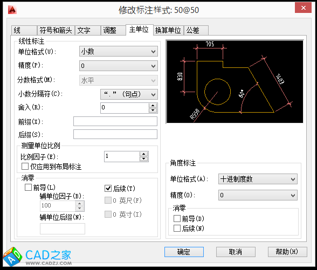Click the AutoCAD logo icon in title bar
The height and width of the screenshot is (270, 317).
[x=12, y=10]
